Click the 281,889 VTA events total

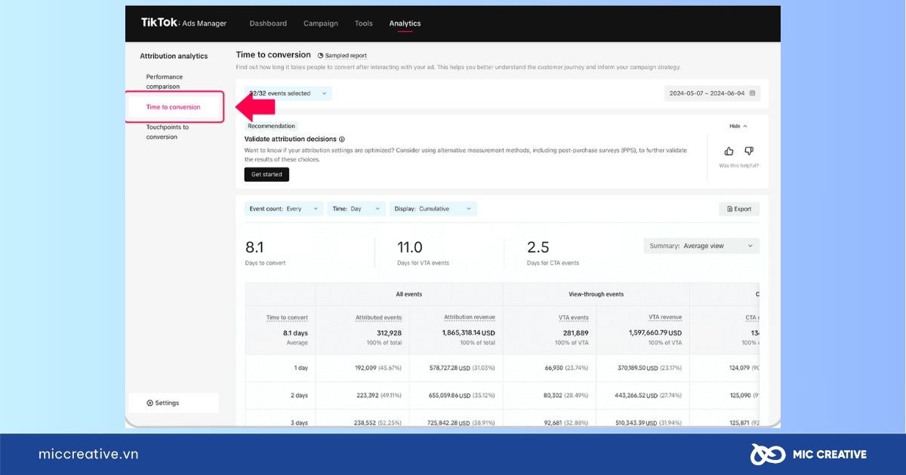(x=575, y=333)
